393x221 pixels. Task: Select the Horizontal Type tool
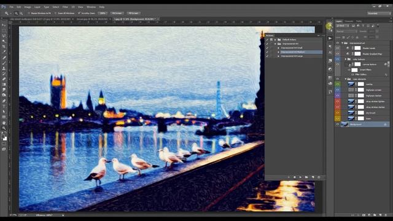point(4,106)
